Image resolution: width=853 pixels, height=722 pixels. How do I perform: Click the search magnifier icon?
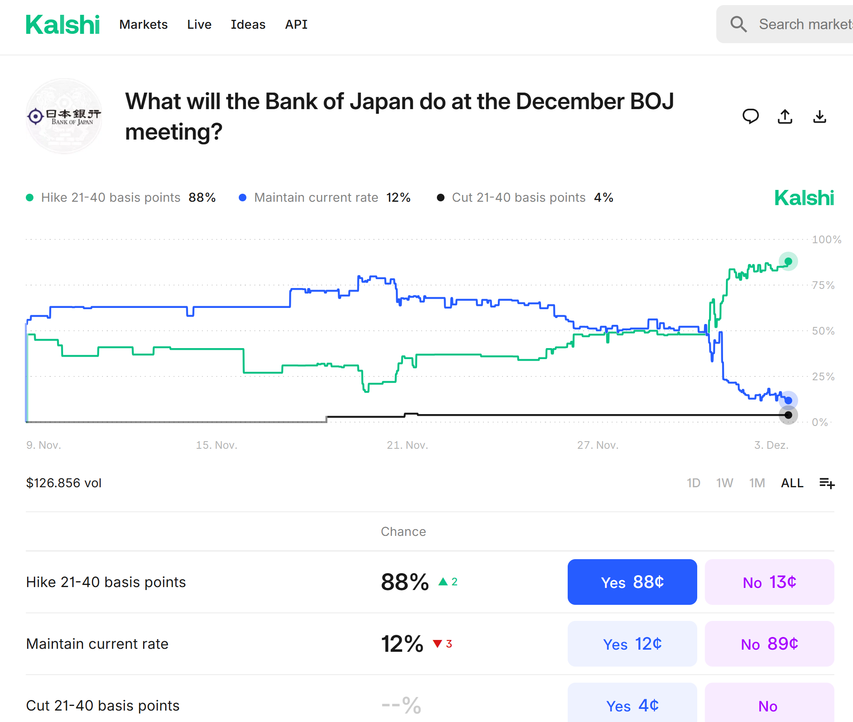738,24
